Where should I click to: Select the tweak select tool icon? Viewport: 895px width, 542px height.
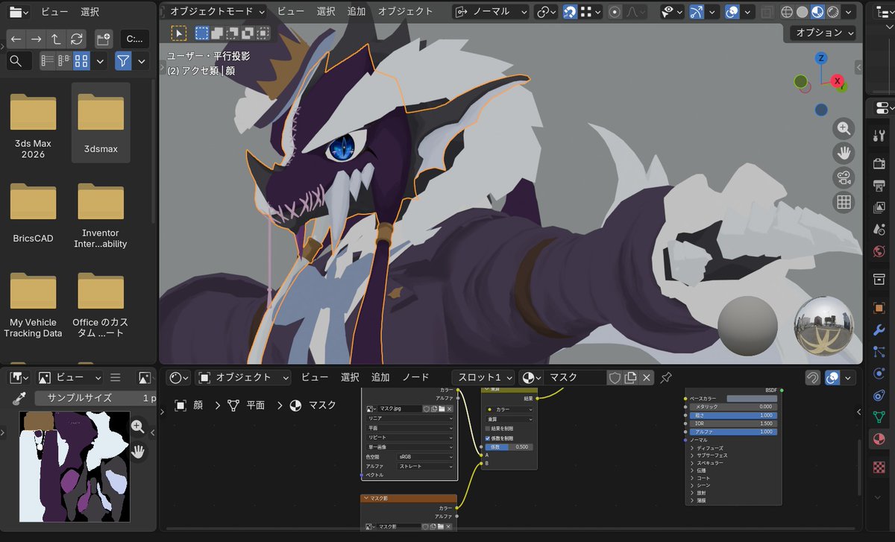click(x=179, y=33)
